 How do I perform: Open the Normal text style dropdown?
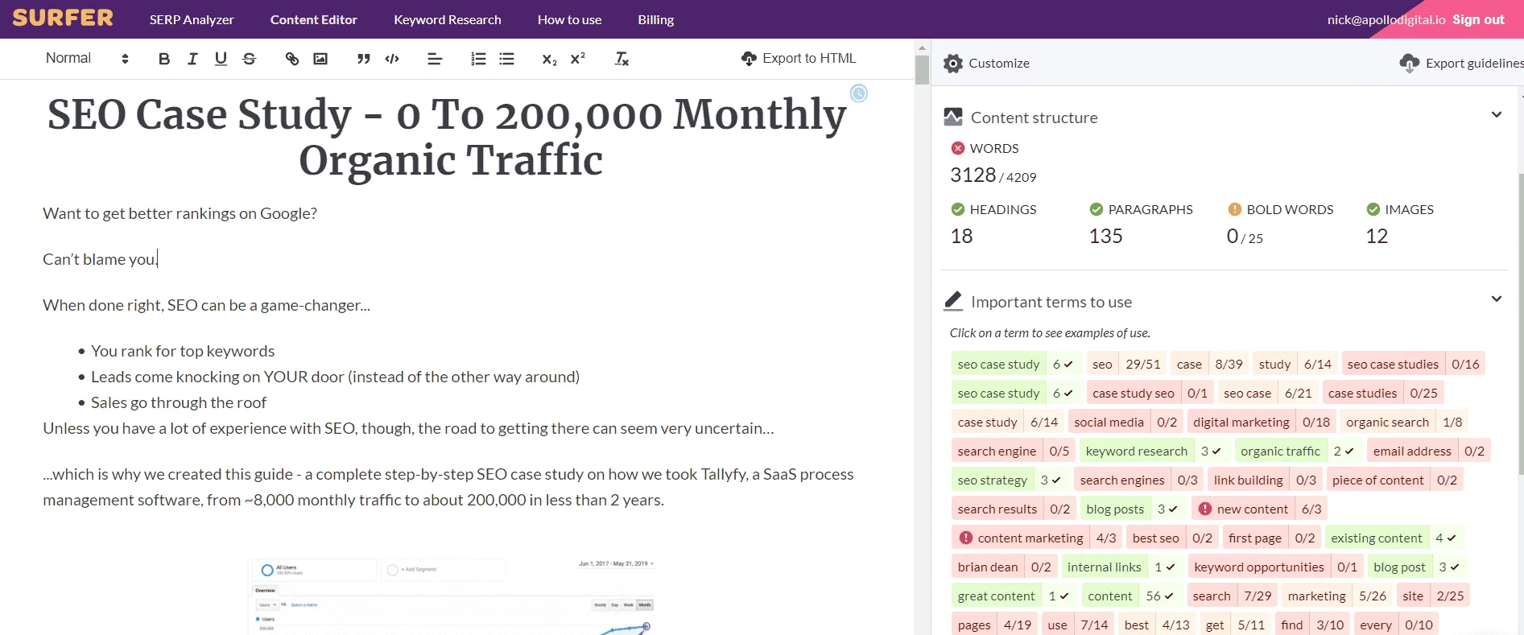pos(87,58)
